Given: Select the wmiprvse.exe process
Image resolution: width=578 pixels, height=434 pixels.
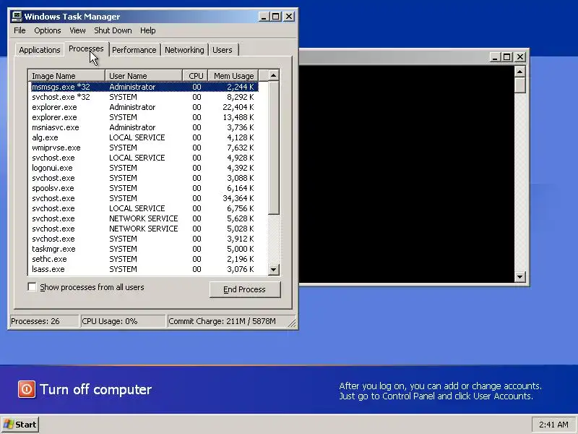Looking at the screenshot, I should coord(144,148).
